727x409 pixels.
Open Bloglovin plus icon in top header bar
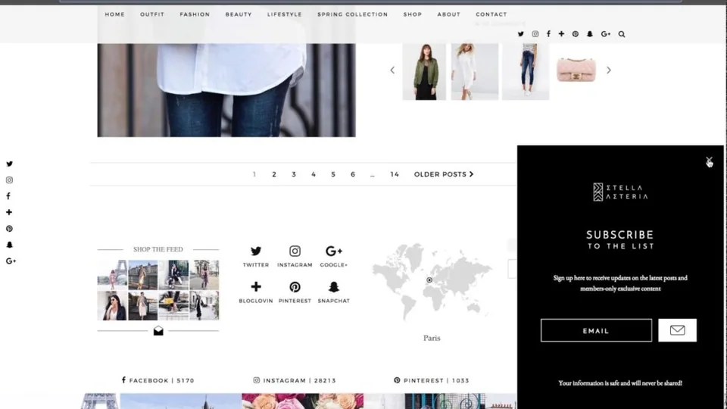pyautogui.click(x=561, y=34)
